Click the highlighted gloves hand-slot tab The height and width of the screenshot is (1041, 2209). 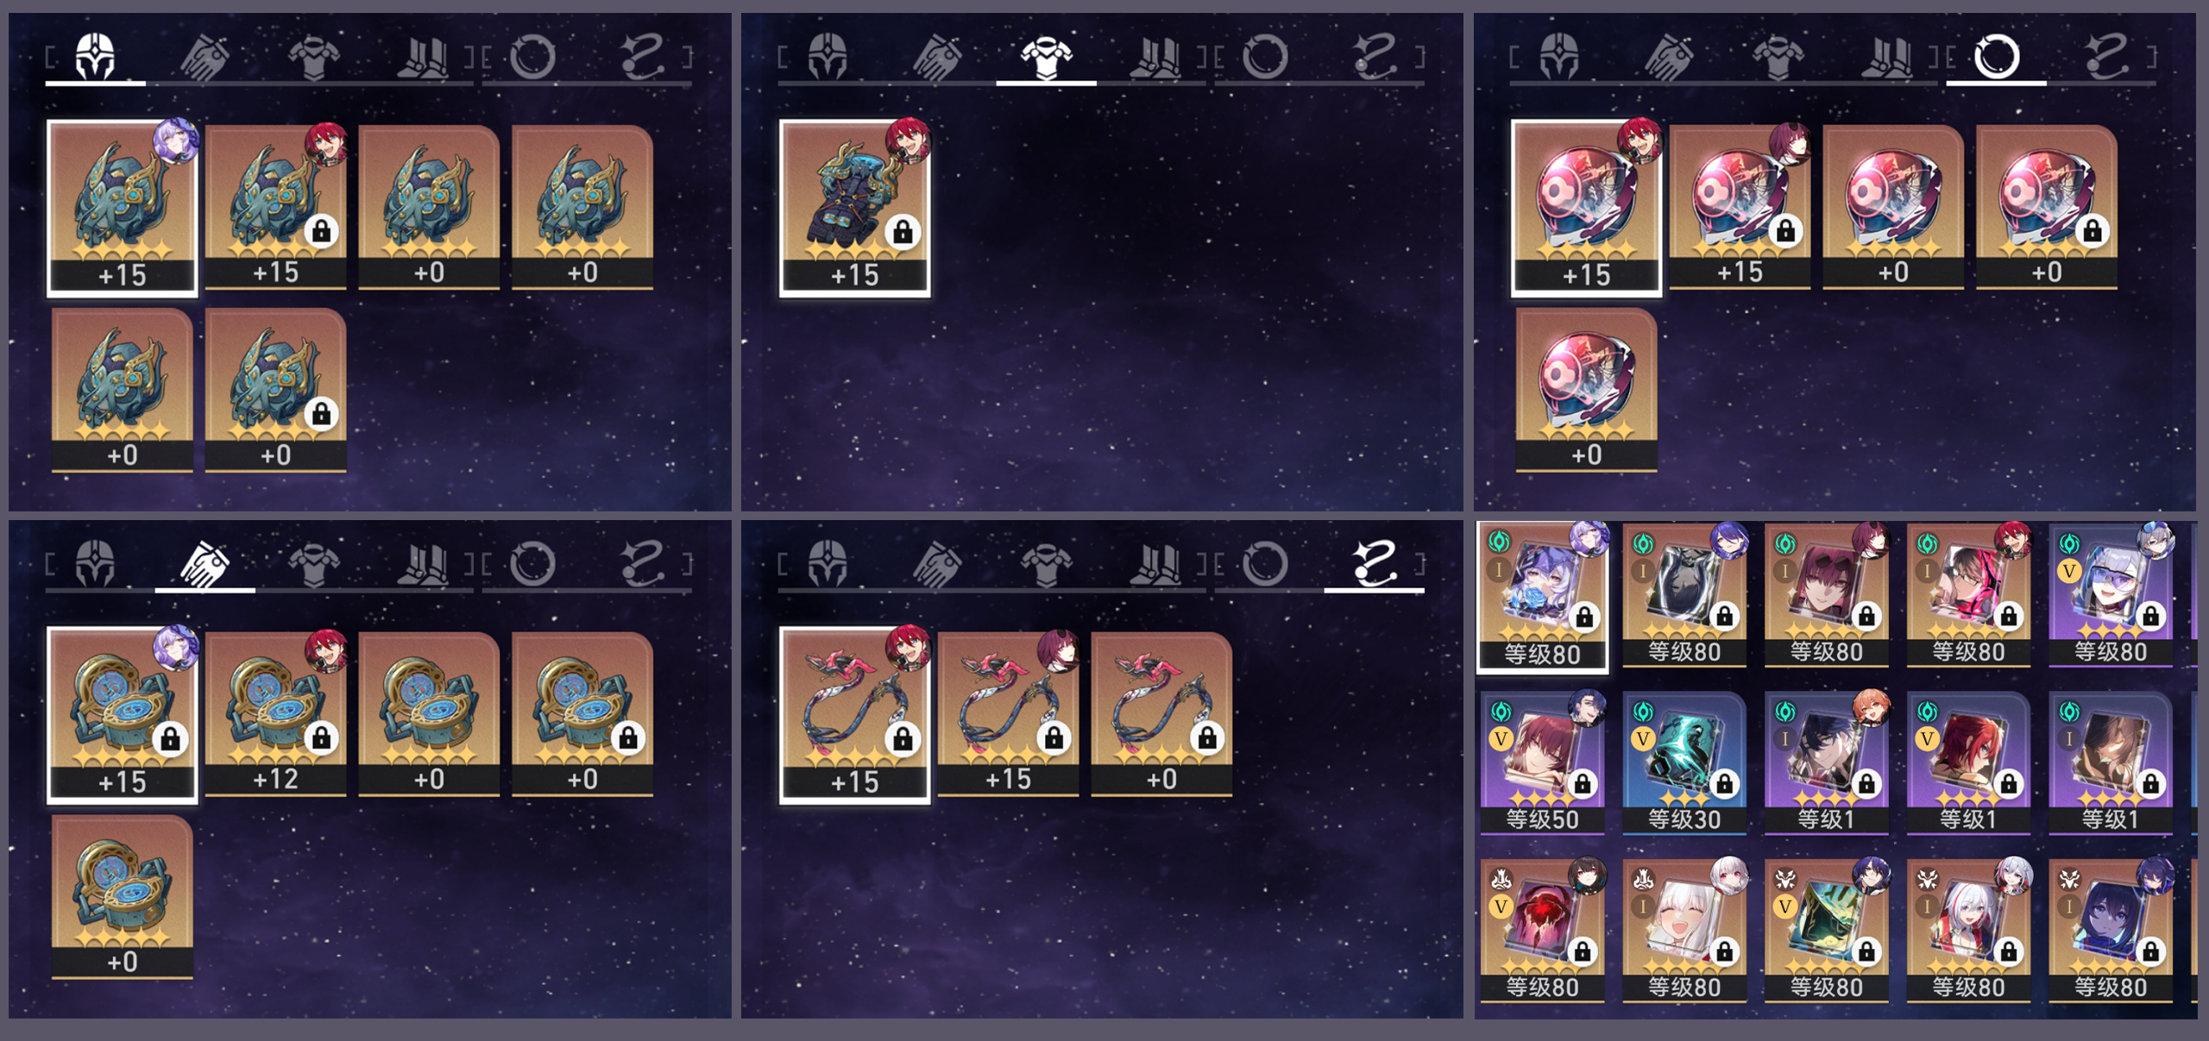pyautogui.click(x=205, y=565)
